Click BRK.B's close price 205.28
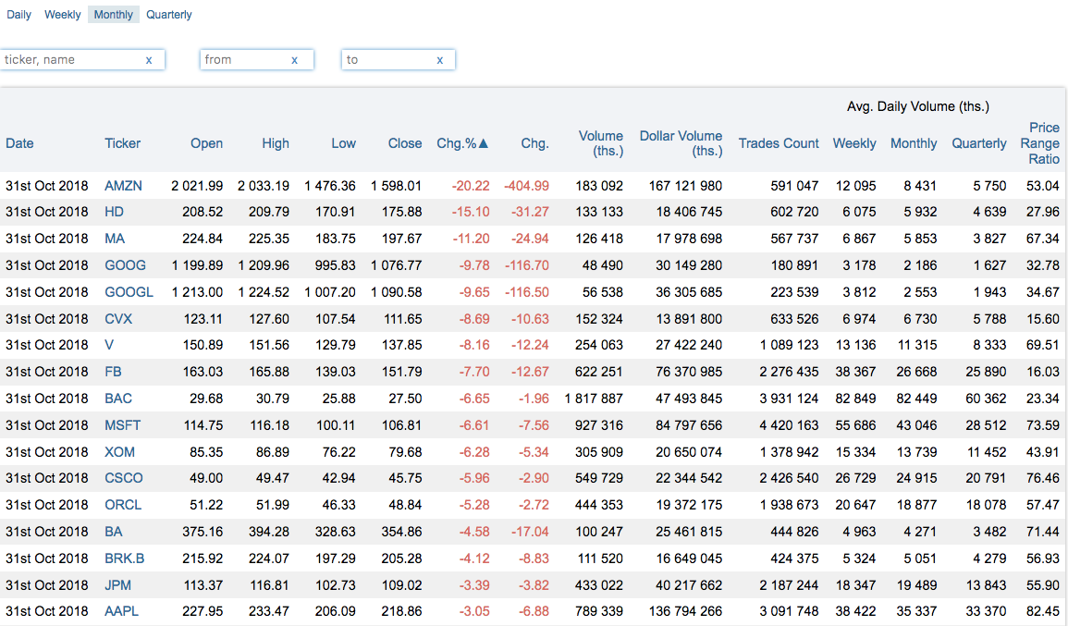The image size is (1068, 626). pyautogui.click(x=402, y=558)
